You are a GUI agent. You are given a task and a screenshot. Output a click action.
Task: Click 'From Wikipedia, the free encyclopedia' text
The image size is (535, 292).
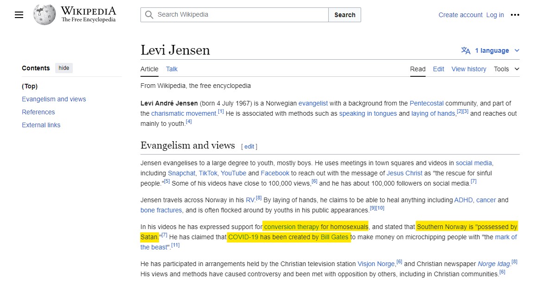196,86
